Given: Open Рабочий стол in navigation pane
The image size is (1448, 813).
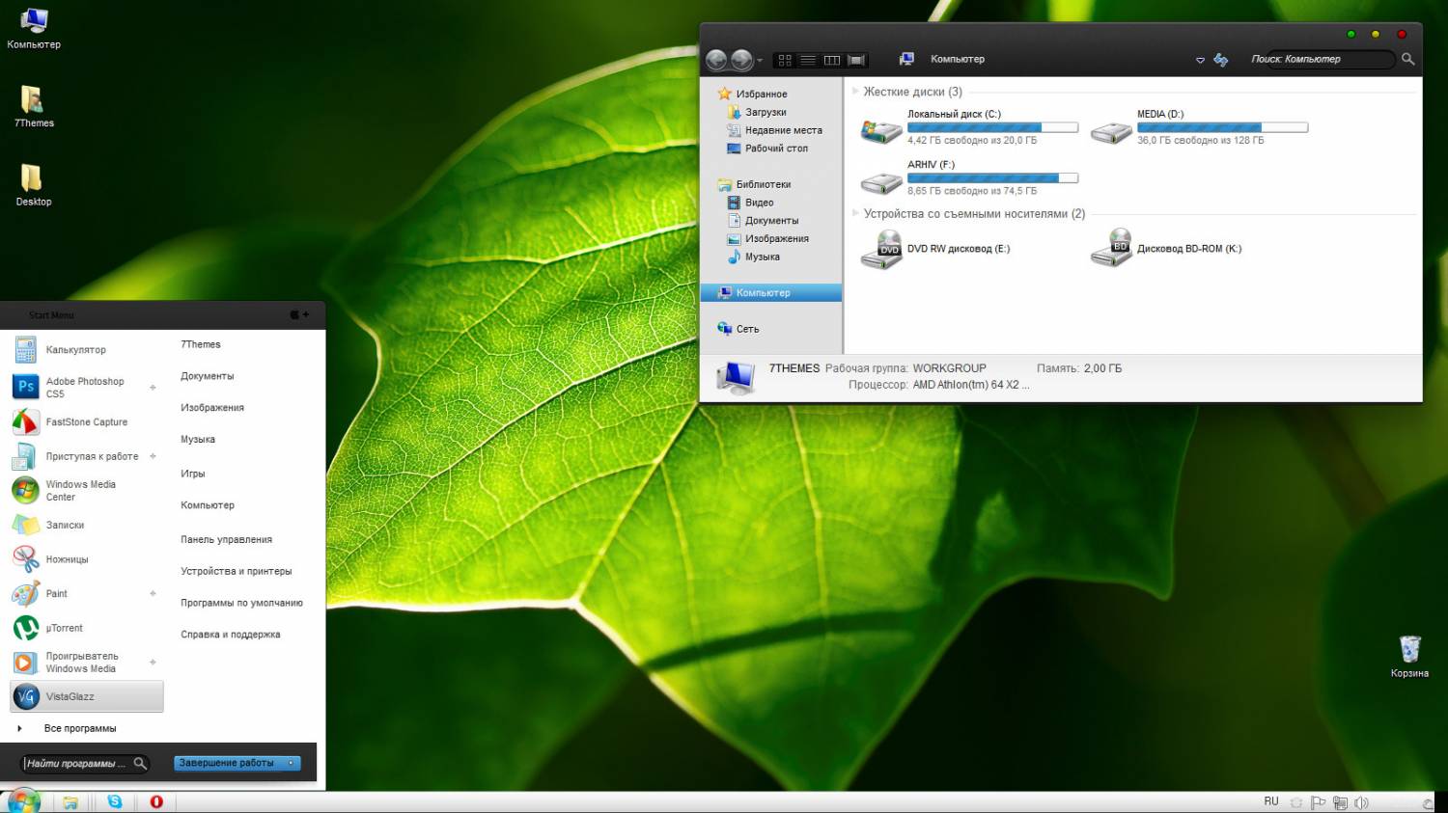Looking at the screenshot, I should pyautogui.click(x=776, y=149).
